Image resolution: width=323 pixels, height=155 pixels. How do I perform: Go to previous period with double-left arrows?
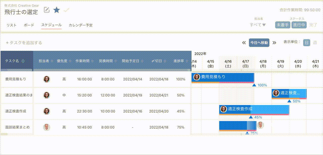(244, 43)
